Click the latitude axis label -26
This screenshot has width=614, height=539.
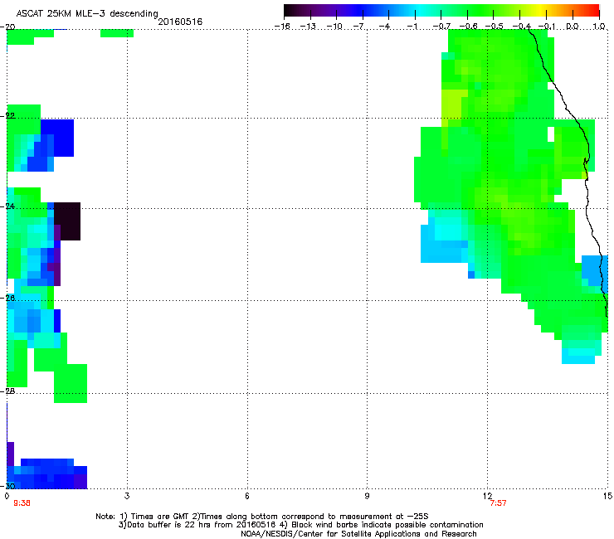(x=7, y=299)
